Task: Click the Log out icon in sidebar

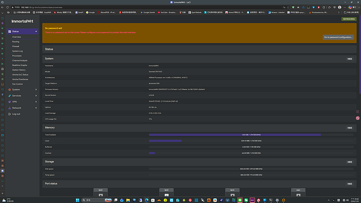Action: coord(9,114)
